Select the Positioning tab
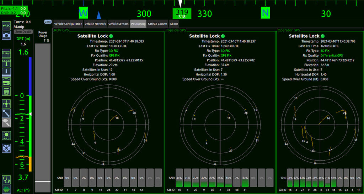Image resolution: width=364 pixels, height=194 pixels. coord(138,24)
